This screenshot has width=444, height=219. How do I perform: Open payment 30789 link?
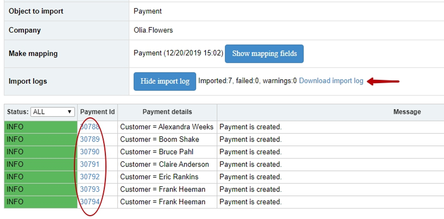(x=90, y=139)
